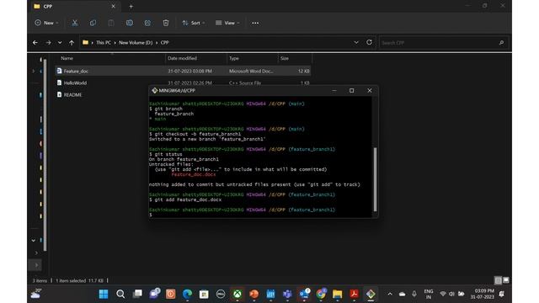
Task: Expand the navigation pane item beside Feature_doc
Action: tap(34, 71)
